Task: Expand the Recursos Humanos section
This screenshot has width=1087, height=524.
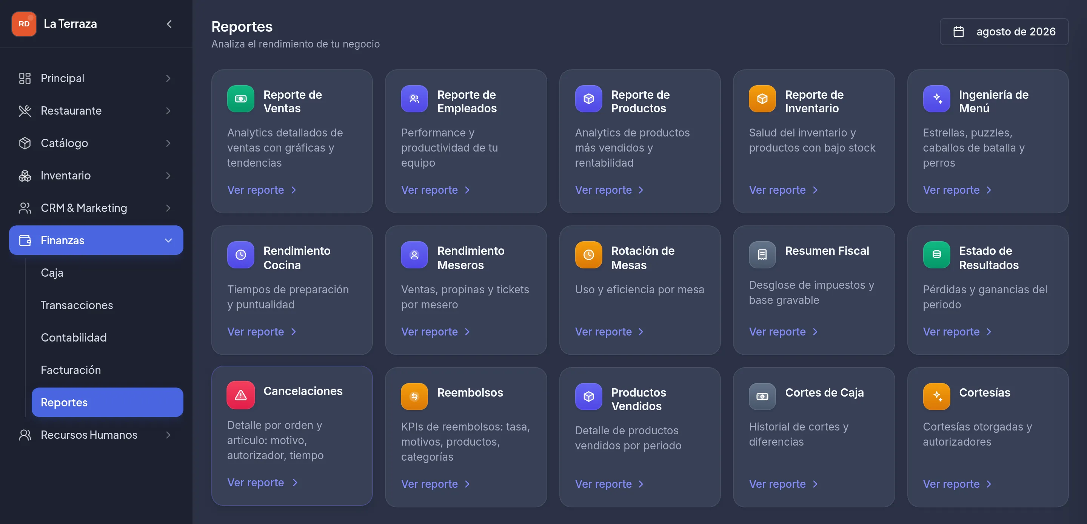Action: click(96, 435)
